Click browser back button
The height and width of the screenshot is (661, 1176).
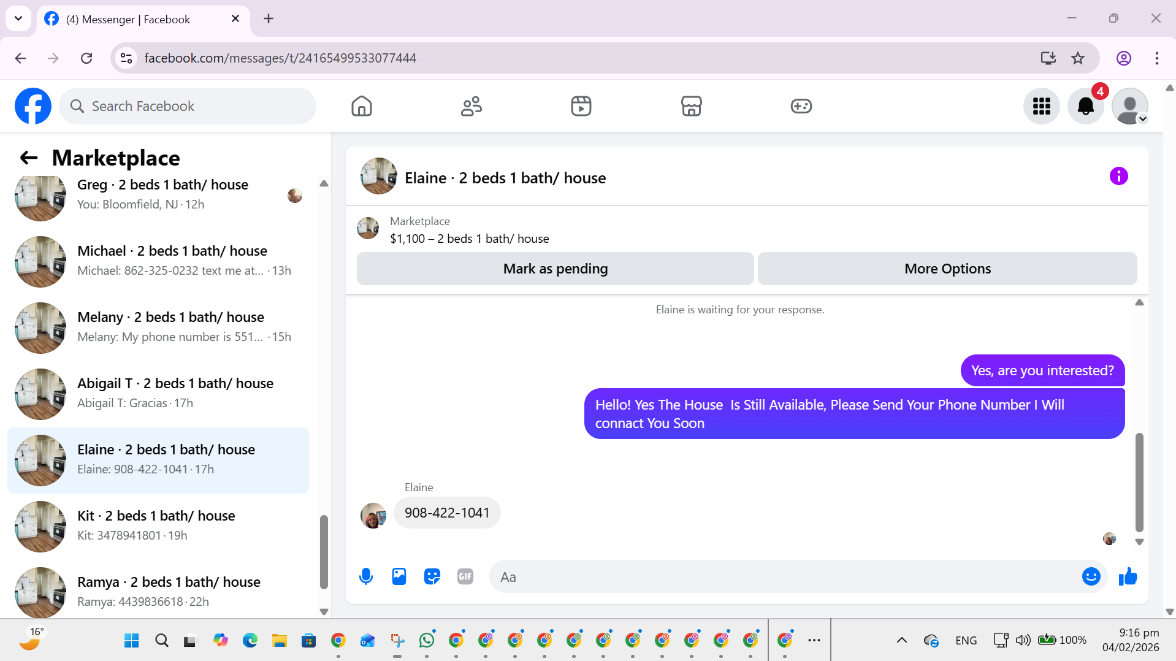20,58
